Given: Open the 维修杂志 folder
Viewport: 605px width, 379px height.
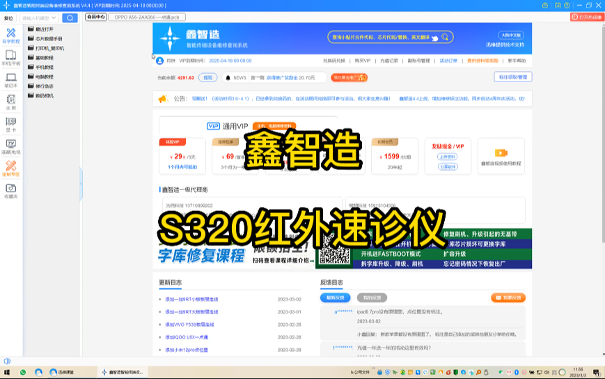Looking at the screenshot, I should pos(45,86).
